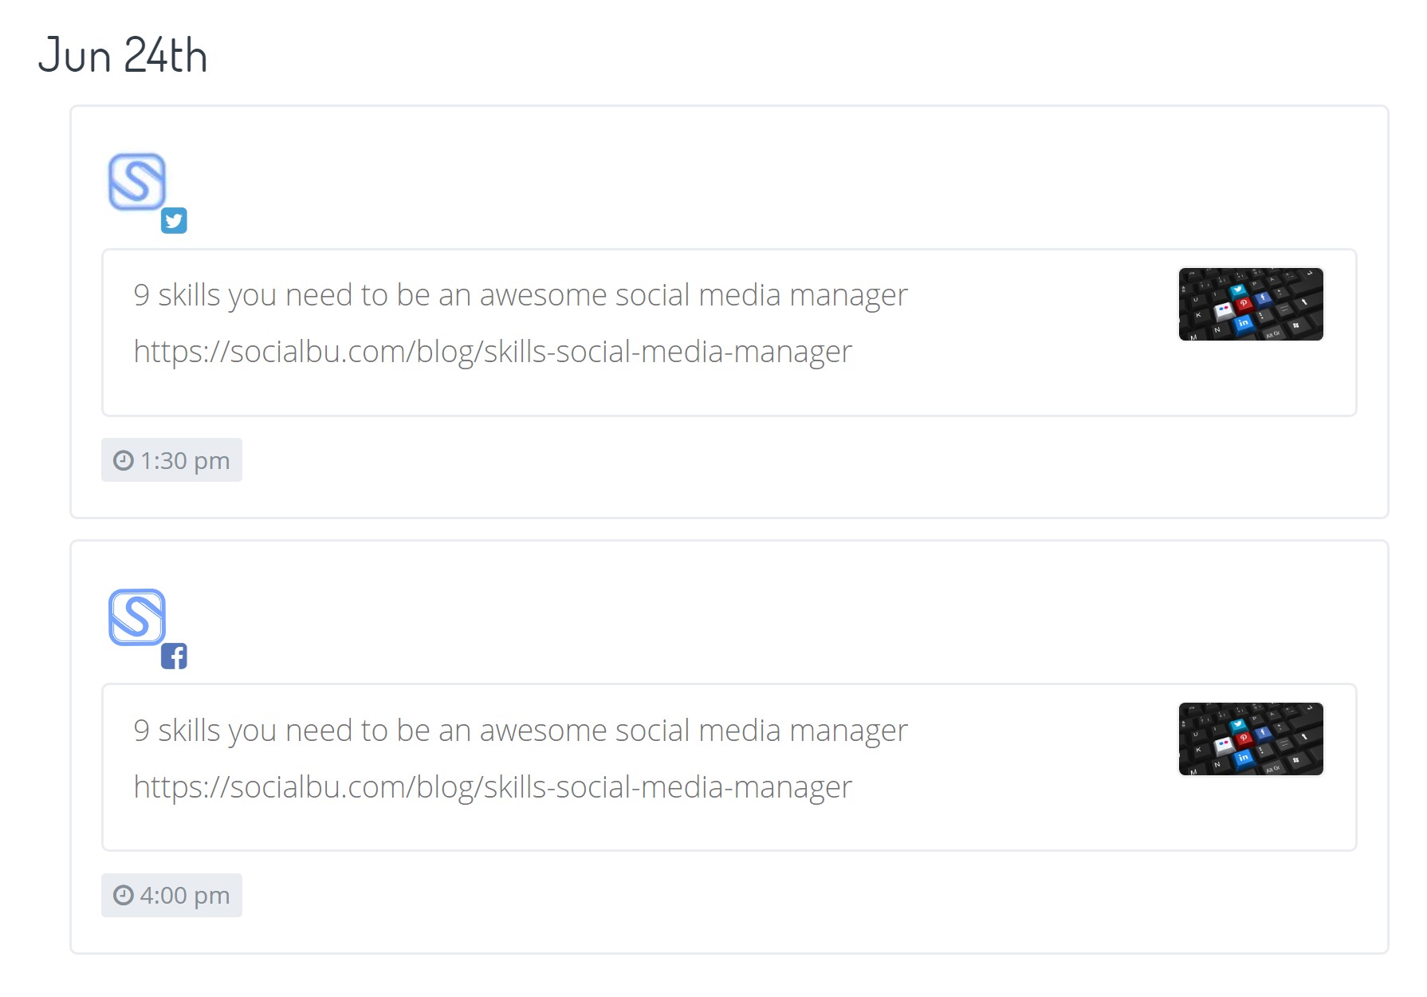
Task: Click the SocialBu avatar on the Facebook post
Action: (x=137, y=617)
